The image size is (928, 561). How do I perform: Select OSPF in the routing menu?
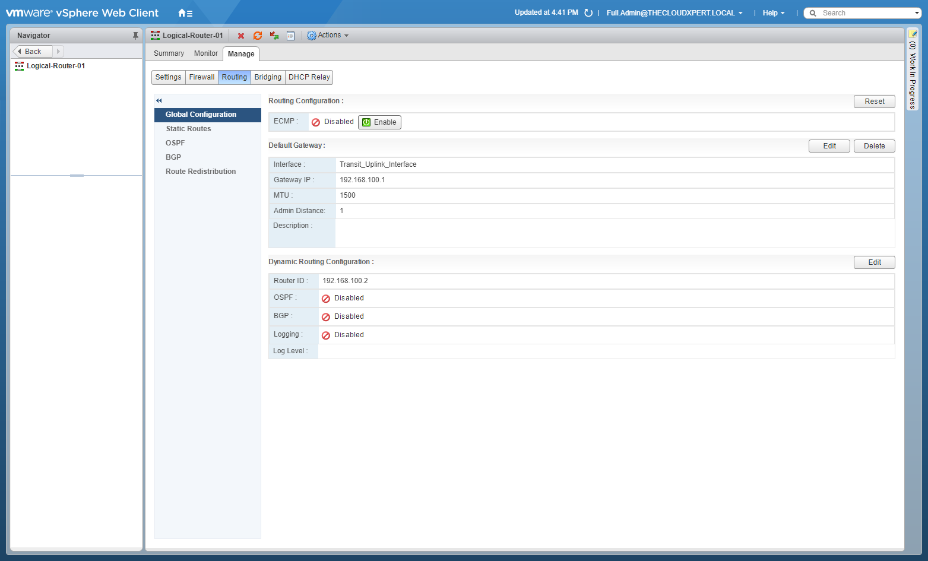[x=175, y=143]
